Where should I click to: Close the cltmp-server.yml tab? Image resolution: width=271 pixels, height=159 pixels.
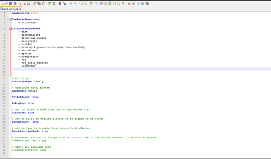(20, 9)
